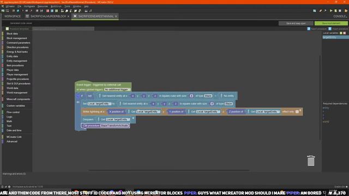This screenshot has width=349, height=196.
Task: Open the File menu
Action: [20, 6]
